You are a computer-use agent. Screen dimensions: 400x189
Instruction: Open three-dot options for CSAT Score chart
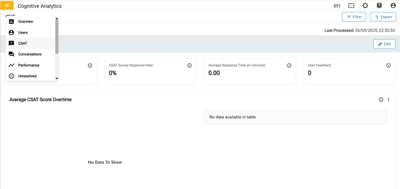[x=388, y=100]
